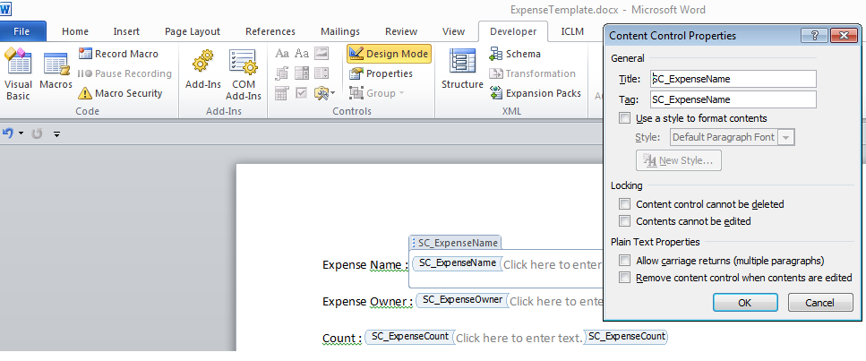Screen dimensions: 866x361
Task: Check 'Use a style to format contents'
Action: 624,118
